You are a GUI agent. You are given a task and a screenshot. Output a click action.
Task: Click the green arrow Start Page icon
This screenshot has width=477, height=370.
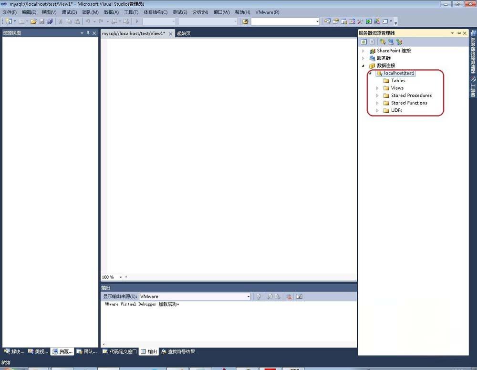coord(368,21)
